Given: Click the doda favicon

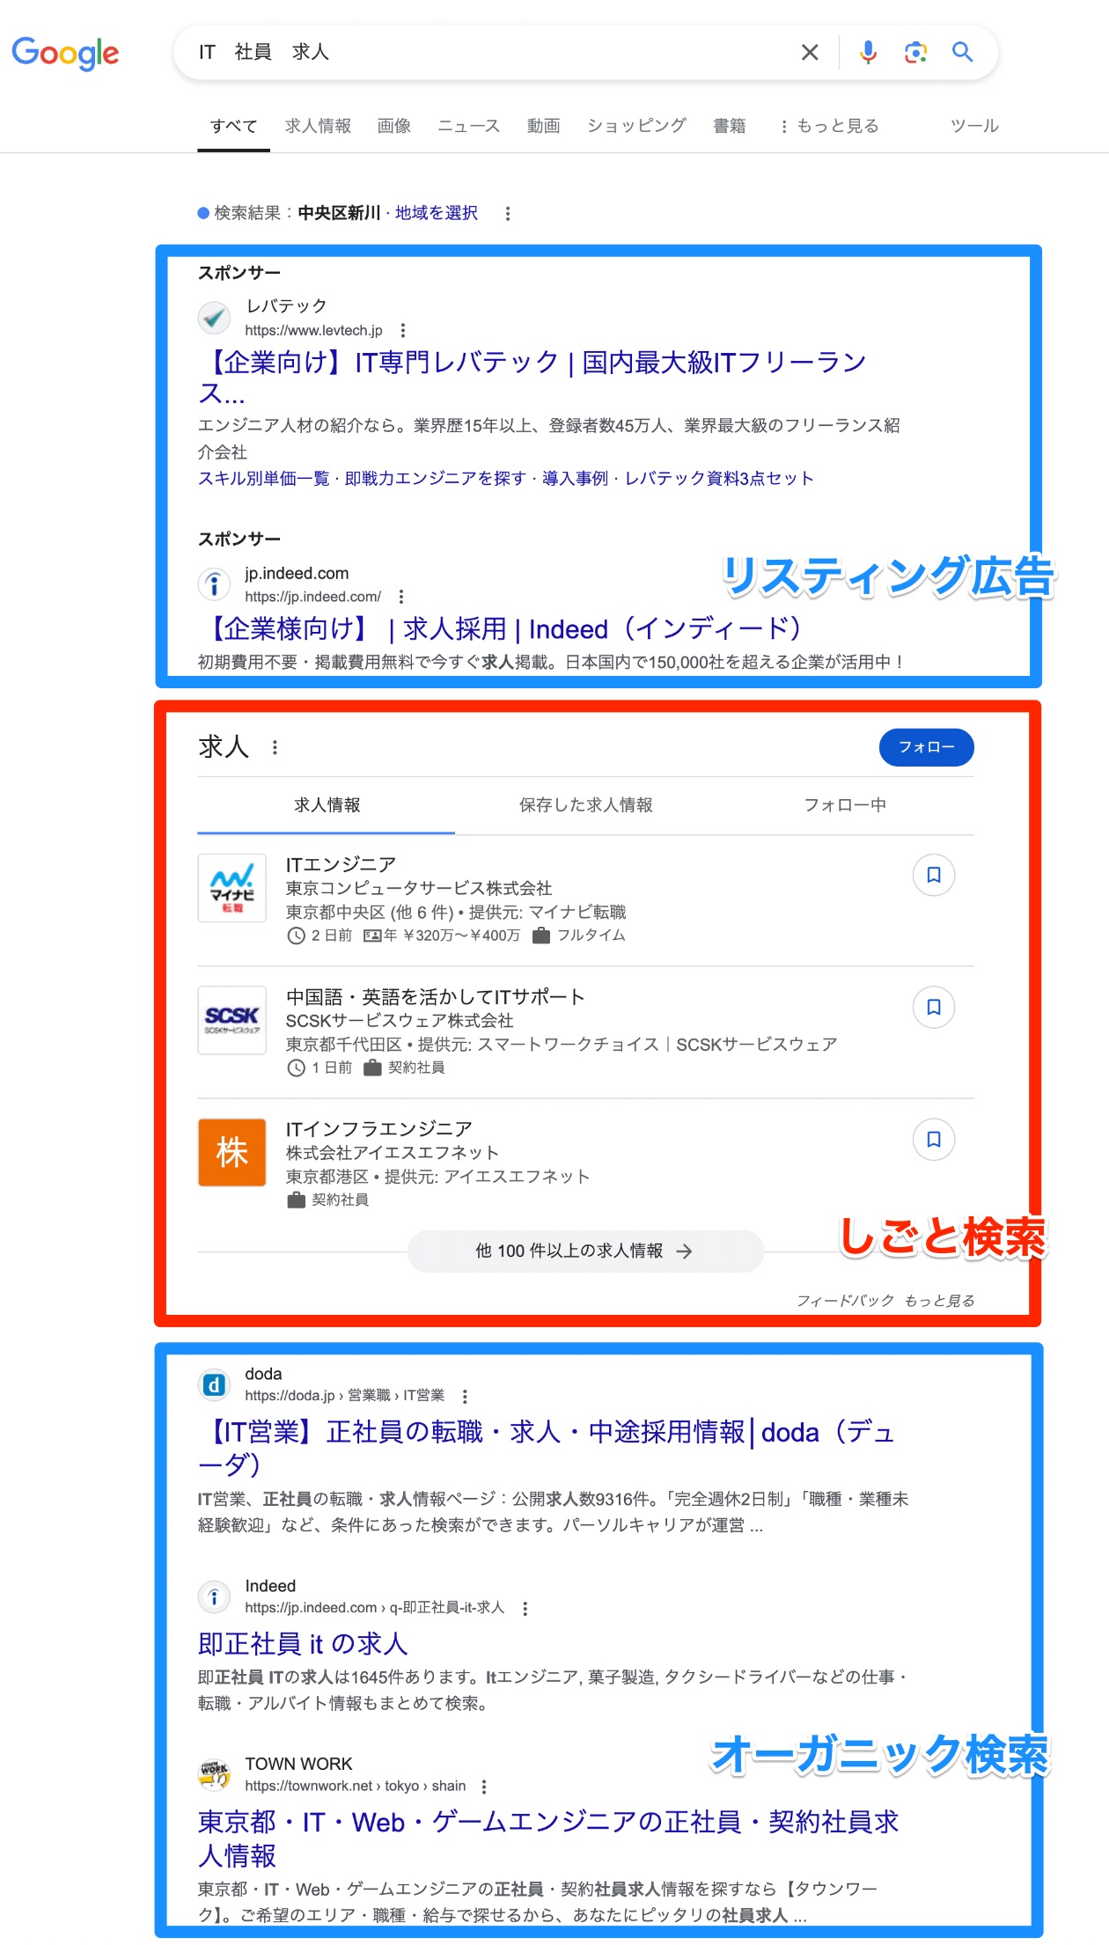Looking at the screenshot, I should (214, 1384).
